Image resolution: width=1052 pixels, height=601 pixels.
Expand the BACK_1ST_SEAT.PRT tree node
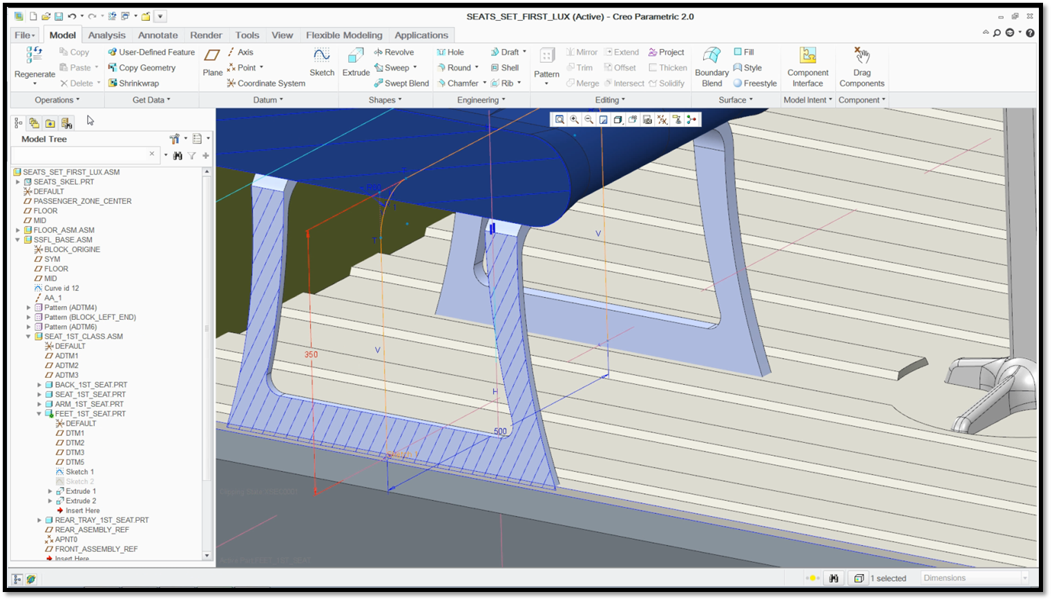(x=39, y=384)
